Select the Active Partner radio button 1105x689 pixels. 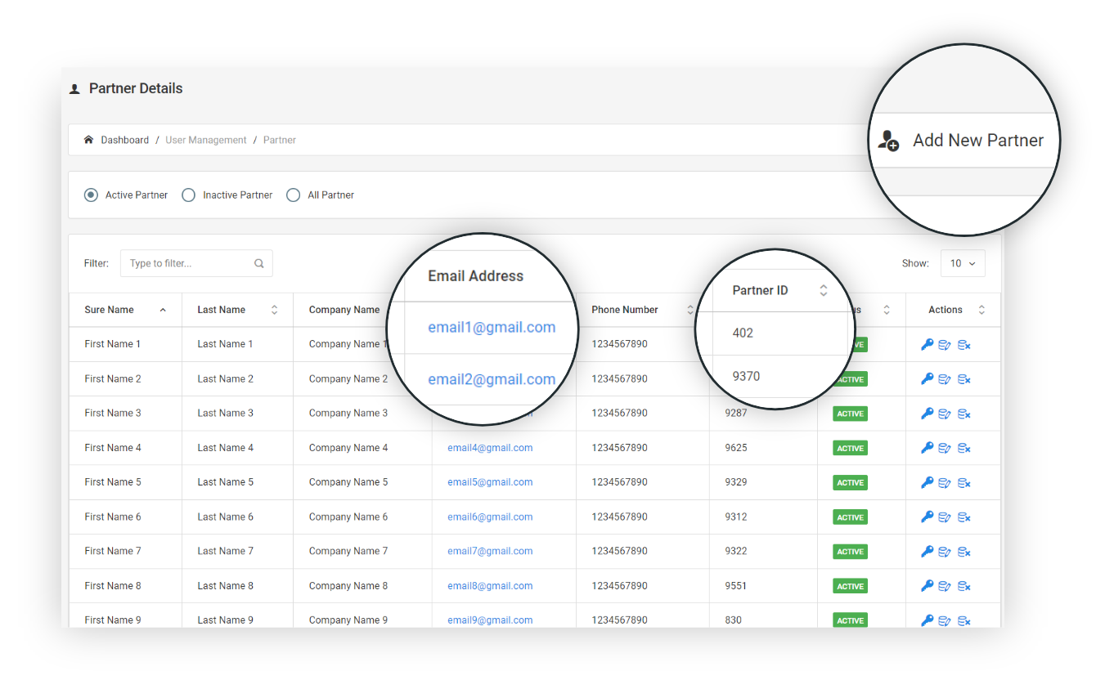[92, 195]
